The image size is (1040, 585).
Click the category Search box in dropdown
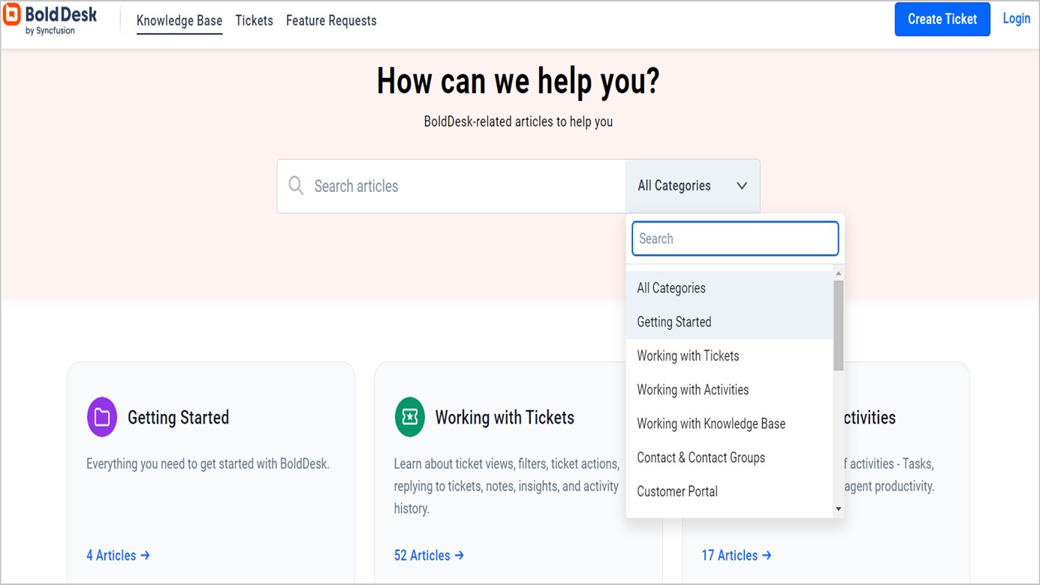(735, 238)
